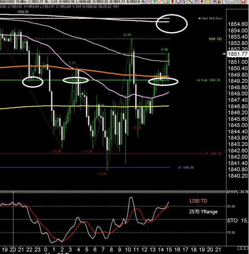This screenshot has width=249, height=254.
Task: Click the V:334 volume readout
Action: pyautogui.click(x=76, y=7)
